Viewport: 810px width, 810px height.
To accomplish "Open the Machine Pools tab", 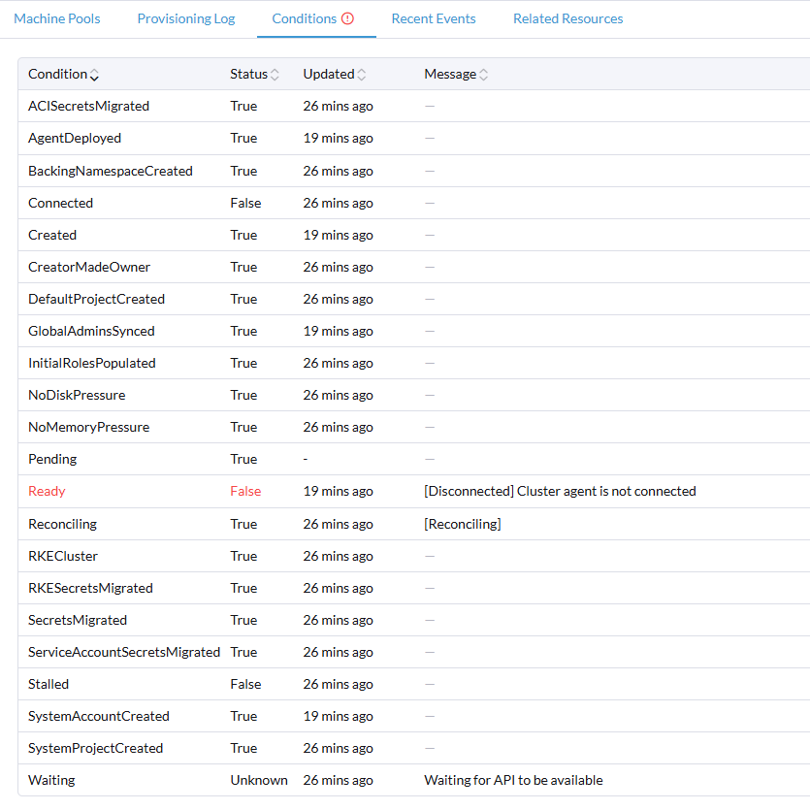I will [57, 18].
